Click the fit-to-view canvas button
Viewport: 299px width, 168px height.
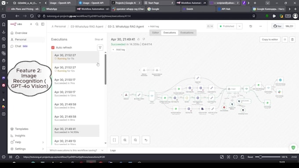coord(114,140)
